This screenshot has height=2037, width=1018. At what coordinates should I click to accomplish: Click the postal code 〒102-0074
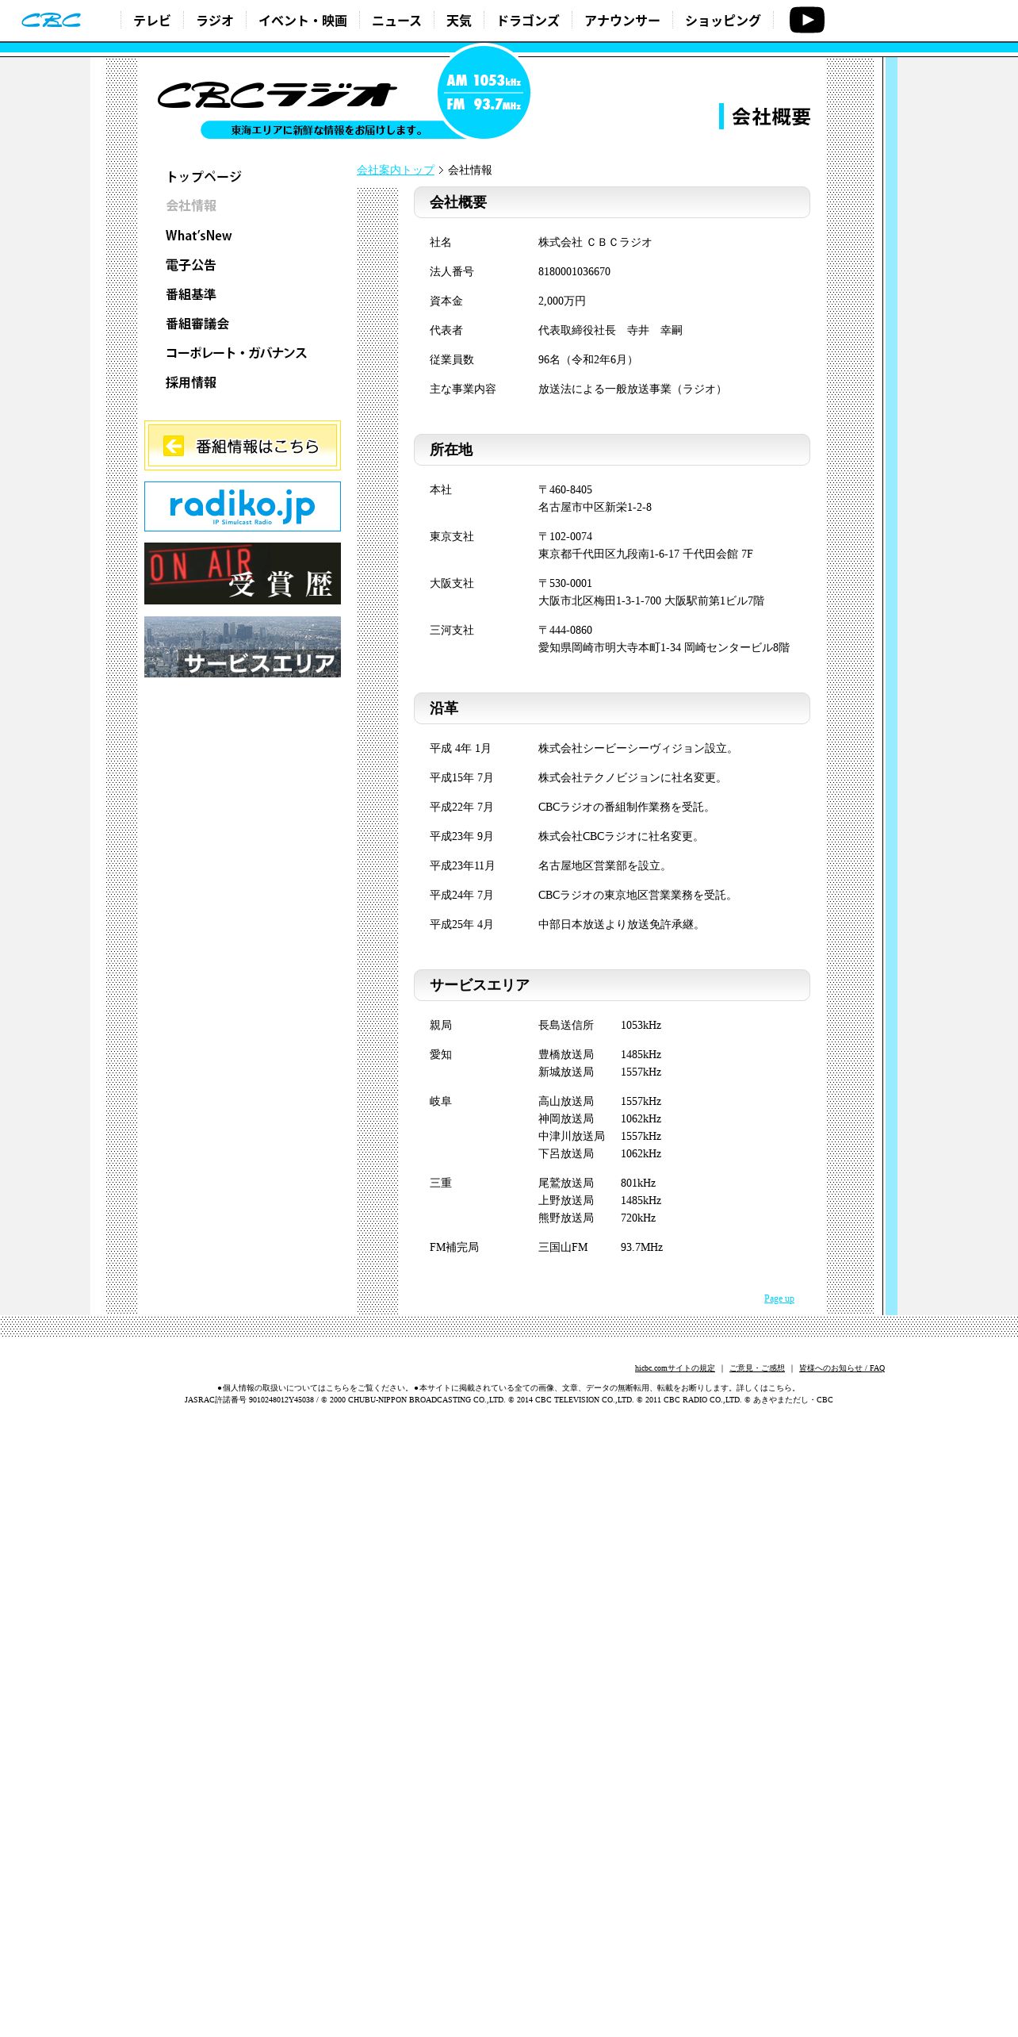pos(565,537)
